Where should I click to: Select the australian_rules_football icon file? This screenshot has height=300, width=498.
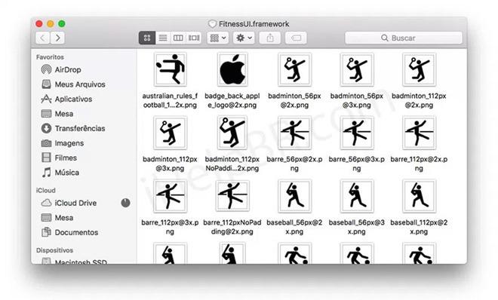[171, 69]
